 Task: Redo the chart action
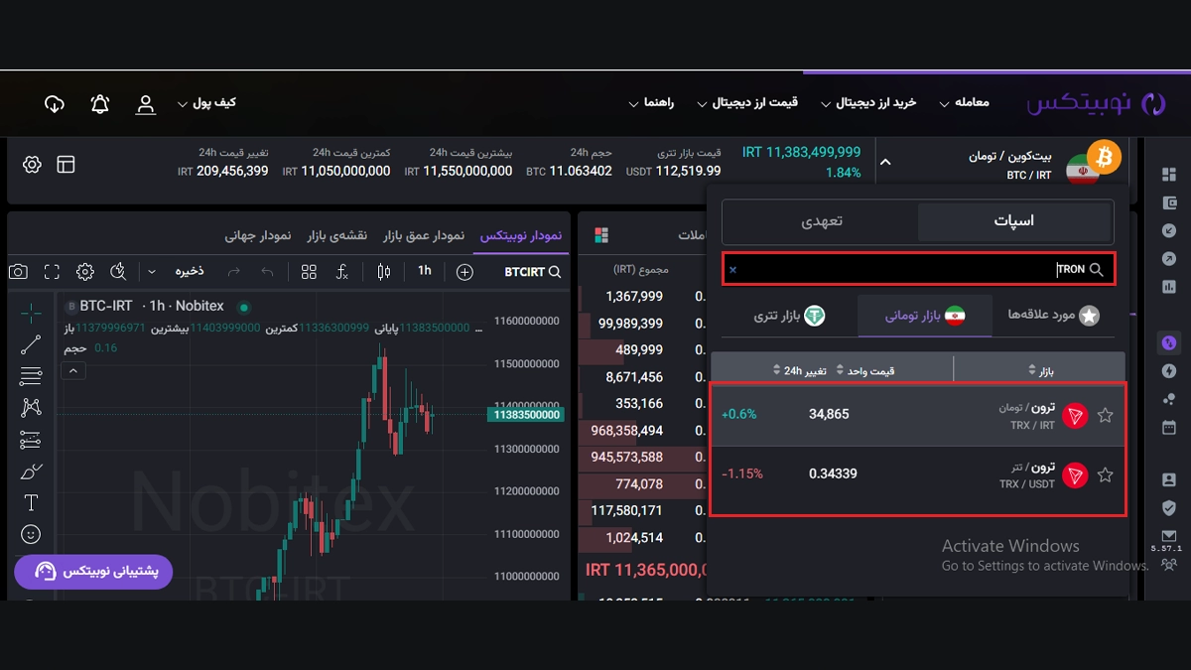234,272
